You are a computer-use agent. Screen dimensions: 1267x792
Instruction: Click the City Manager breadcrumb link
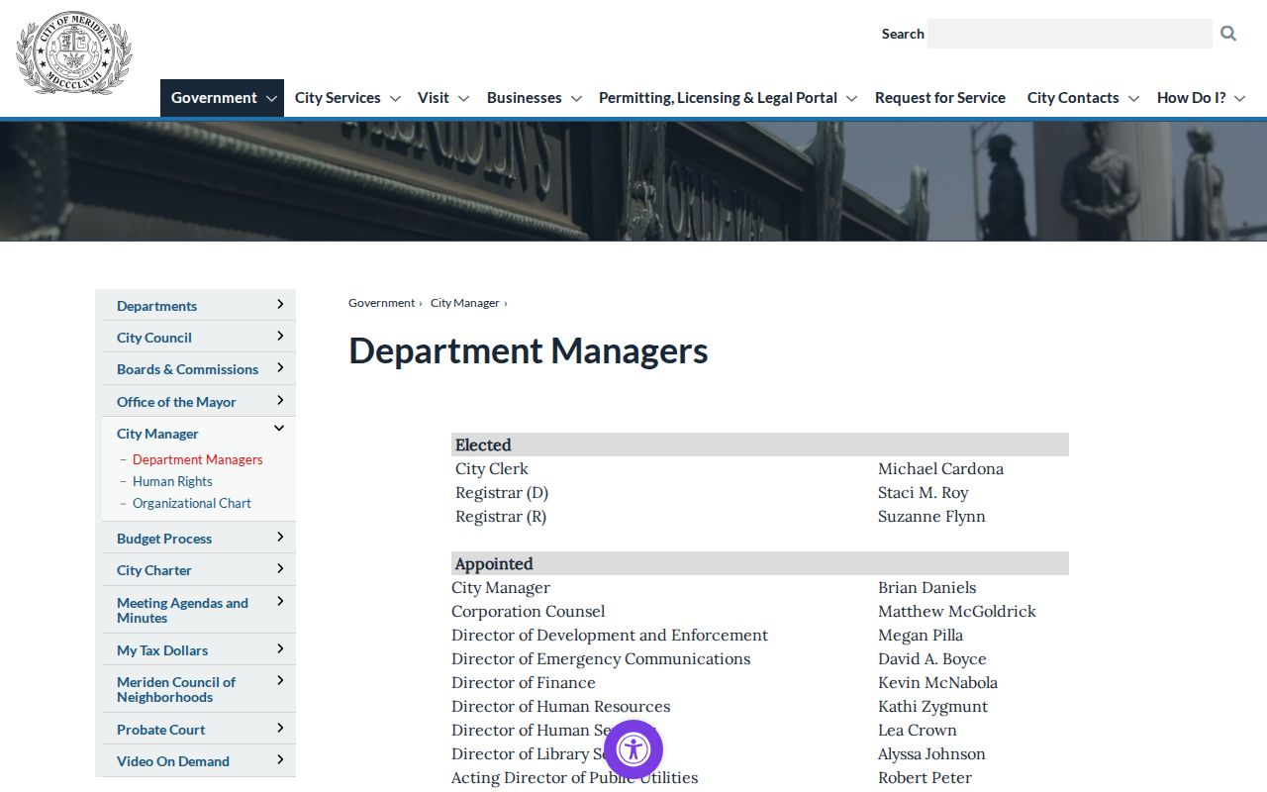[x=465, y=303]
